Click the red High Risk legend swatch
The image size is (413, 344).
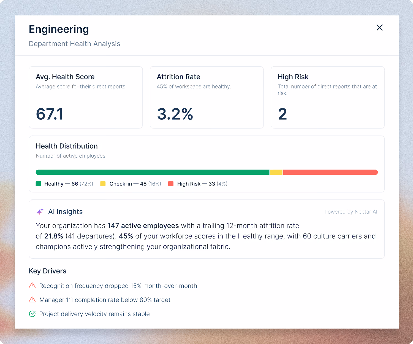click(x=171, y=184)
